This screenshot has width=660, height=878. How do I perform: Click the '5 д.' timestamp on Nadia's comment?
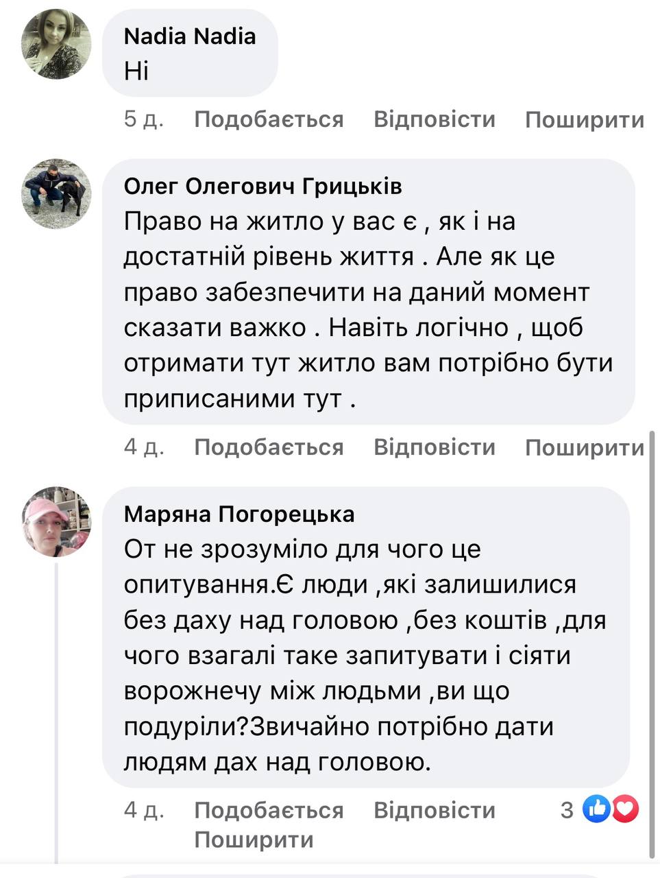143,119
